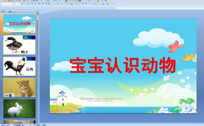
Task: Open the arrange objects icon menu
Action: pyautogui.click(x=91, y=4)
